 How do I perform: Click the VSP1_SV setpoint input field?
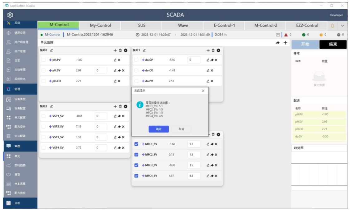(101, 116)
